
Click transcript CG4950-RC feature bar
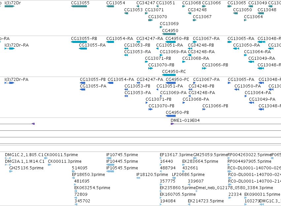click(169, 75)
